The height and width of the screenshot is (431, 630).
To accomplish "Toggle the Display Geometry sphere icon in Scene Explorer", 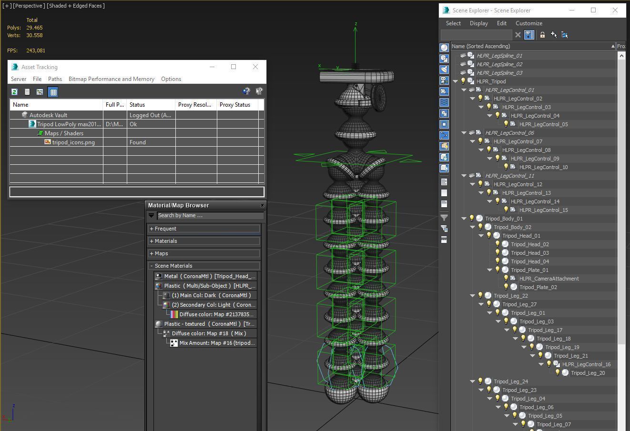I will [x=444, y=48].
